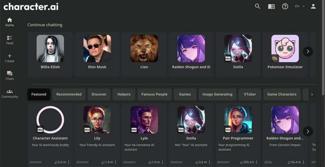Open Pair Programmer three-dot menu
Screen dimensions: 325x167
(x=256, y=162)
